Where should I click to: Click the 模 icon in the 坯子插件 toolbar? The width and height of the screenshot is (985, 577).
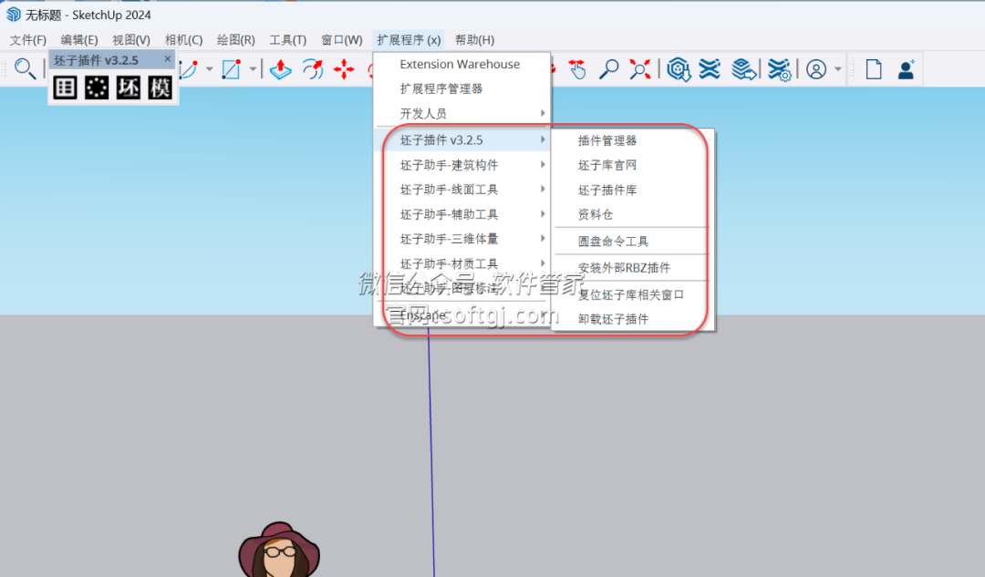tap(160, 88)
